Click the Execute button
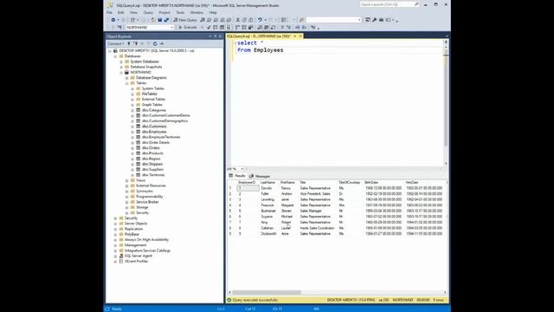 click(188, 27)
